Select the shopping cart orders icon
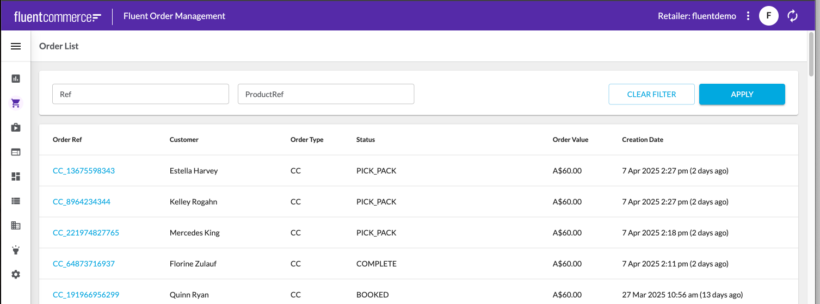 pyautogui.click(x=16, y=103)
